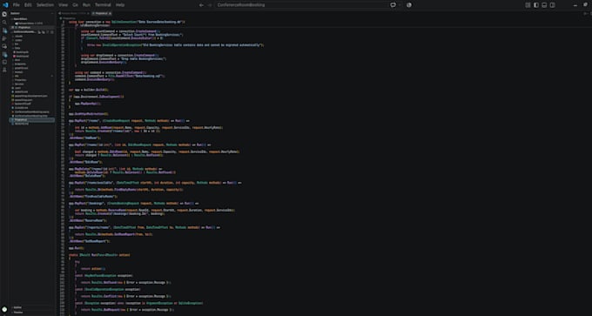592x316 pixels.
Task: Open the Source Control view
Action: 4,30
